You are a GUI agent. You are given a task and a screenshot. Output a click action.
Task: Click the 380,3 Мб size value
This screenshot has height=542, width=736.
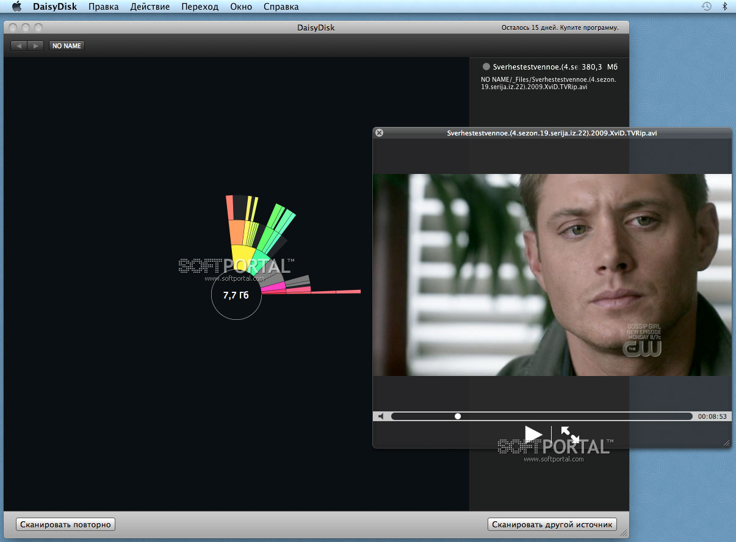click(x=600, y=67)
